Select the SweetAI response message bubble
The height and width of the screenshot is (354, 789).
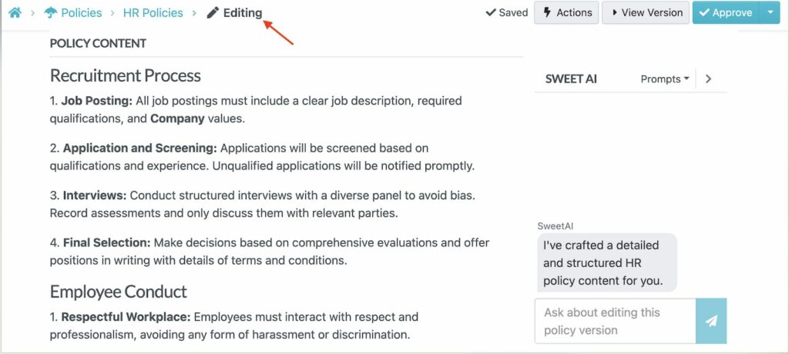(x=606, y=262)
